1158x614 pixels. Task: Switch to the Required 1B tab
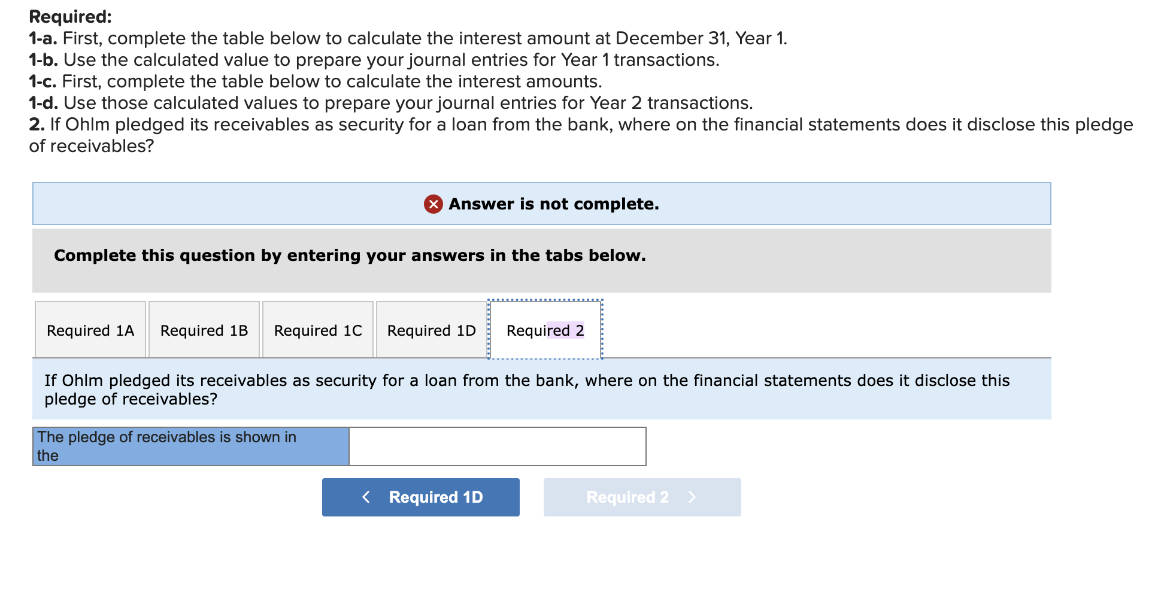tap(204, 330)
